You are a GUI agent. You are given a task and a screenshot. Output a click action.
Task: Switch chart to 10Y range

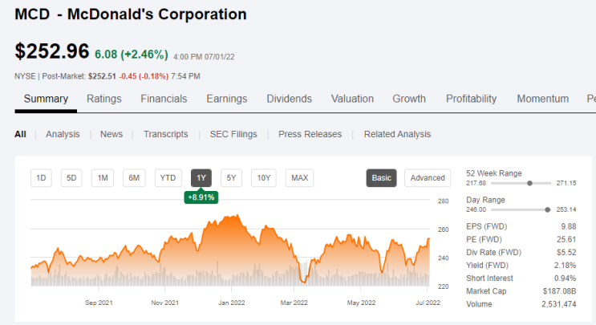[x=264, y=178]
